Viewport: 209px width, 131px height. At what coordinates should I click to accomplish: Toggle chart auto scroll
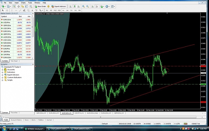tap(93, 6)
